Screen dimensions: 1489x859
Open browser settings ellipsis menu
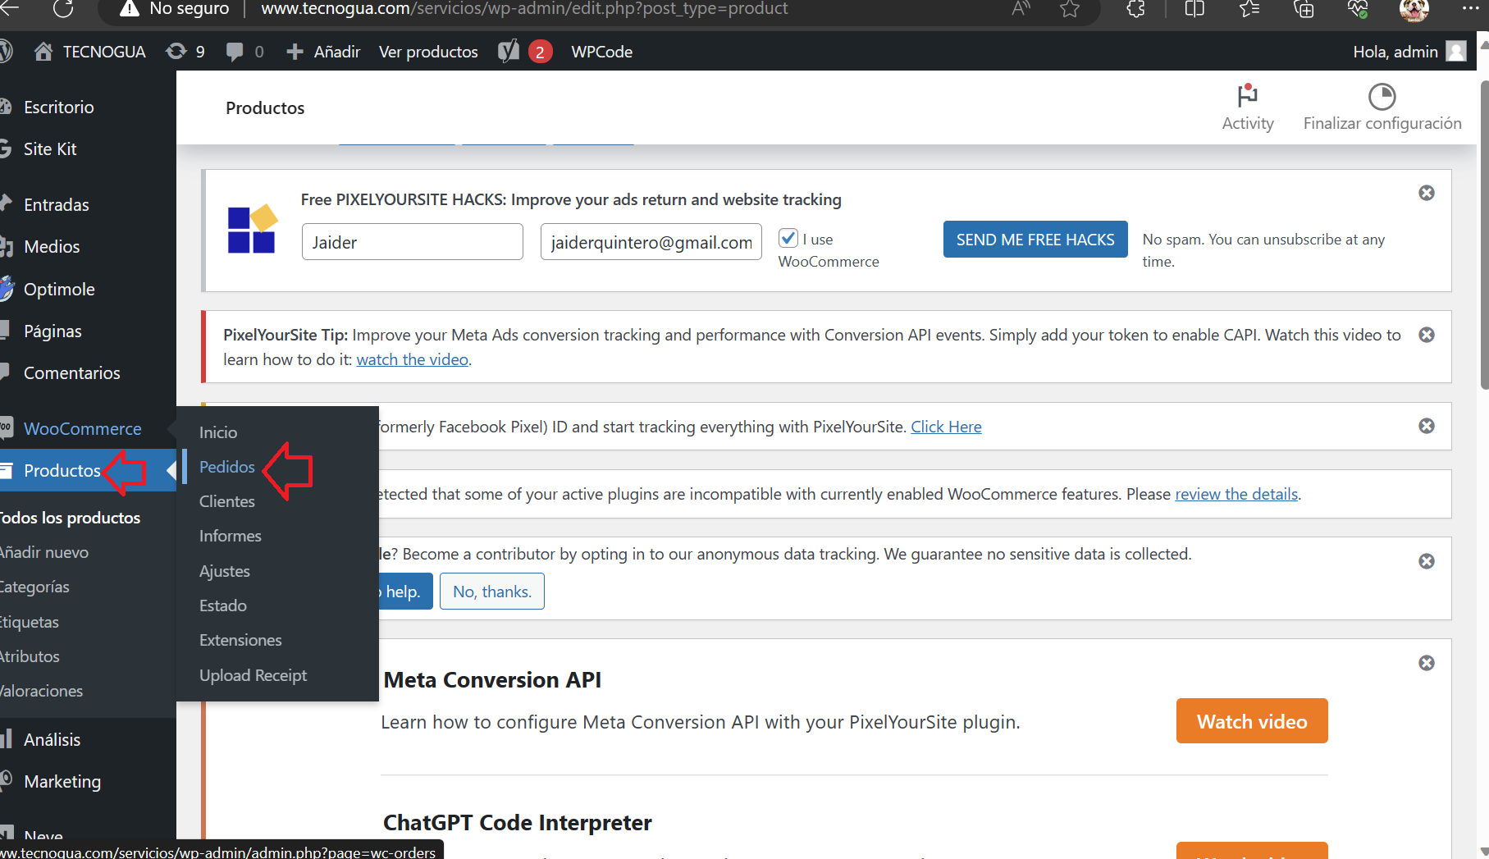1470,8
